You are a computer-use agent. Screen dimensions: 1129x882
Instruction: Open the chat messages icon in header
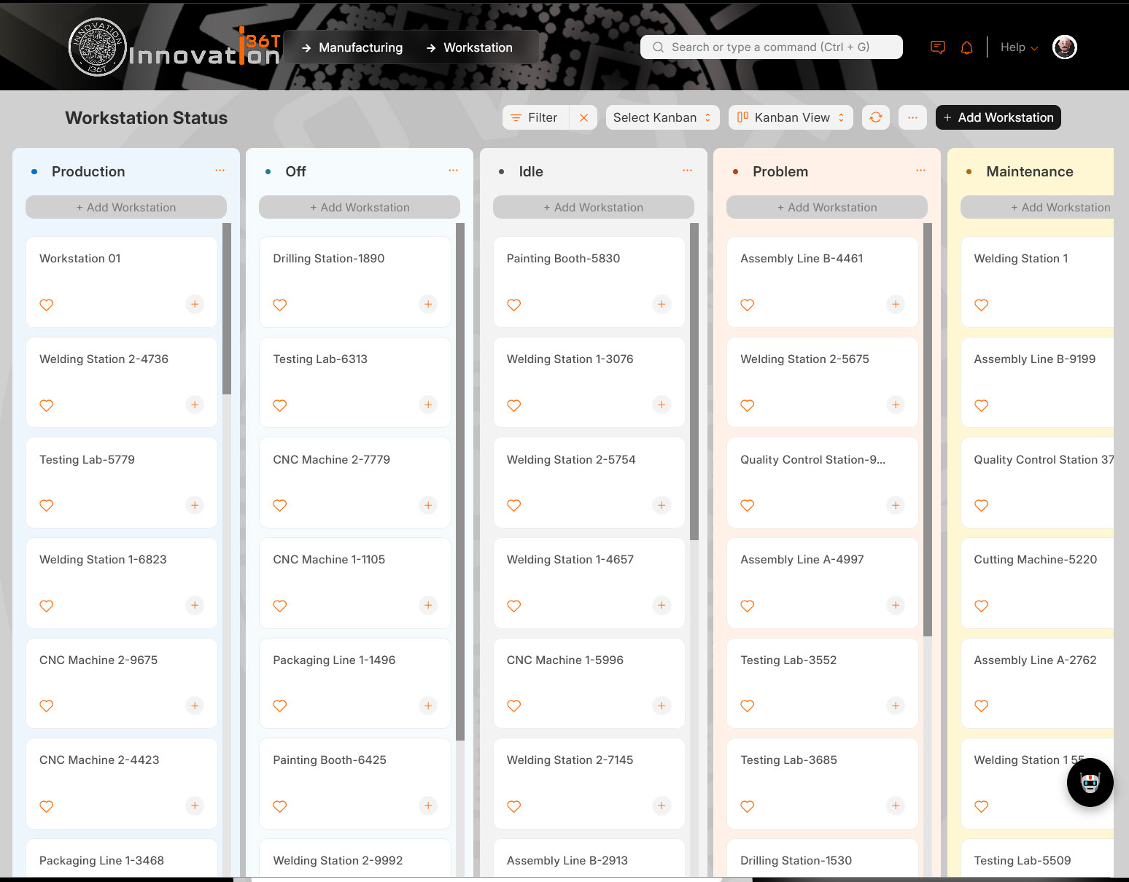(x=938, y=47)
